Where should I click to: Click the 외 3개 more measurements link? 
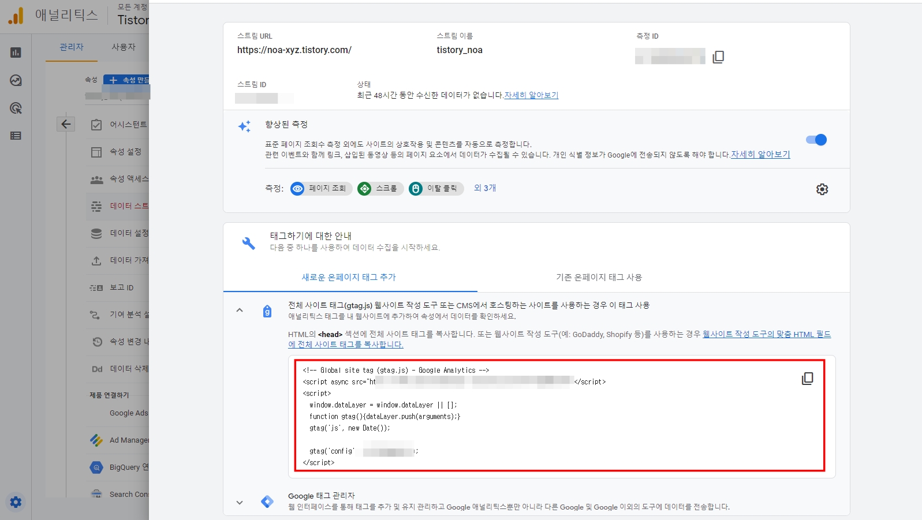485,188
